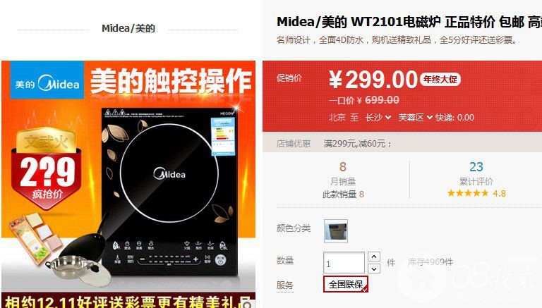Decrease quantity with the down arrow
Image resolution: width=542 pixels, height=308 pixels.
pyautogui.click(x=374, y=269)
